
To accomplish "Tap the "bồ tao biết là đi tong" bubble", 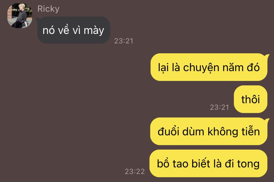I will [208, 163].
